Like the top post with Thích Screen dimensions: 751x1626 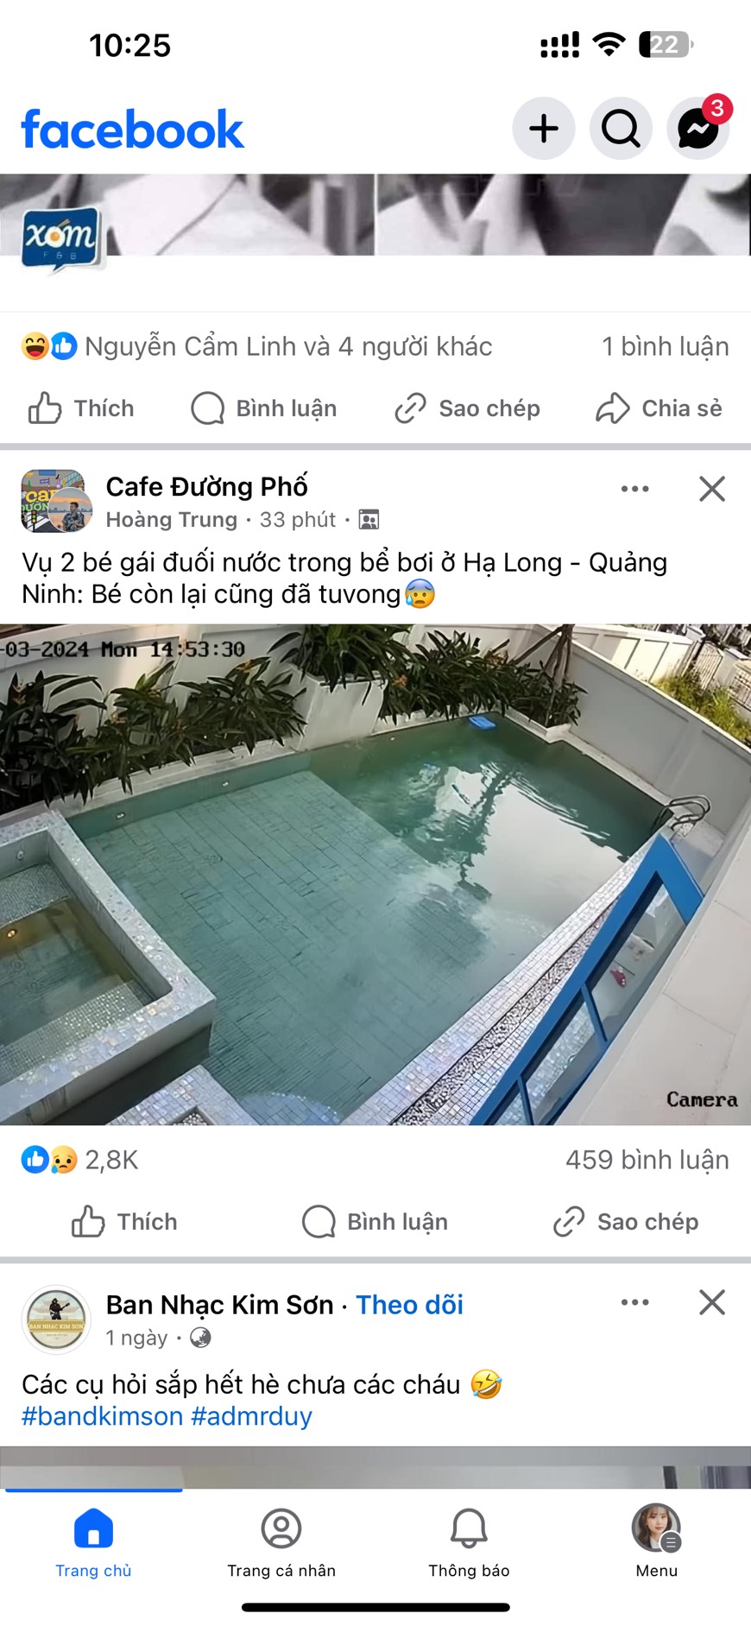[x=81, y=408]
